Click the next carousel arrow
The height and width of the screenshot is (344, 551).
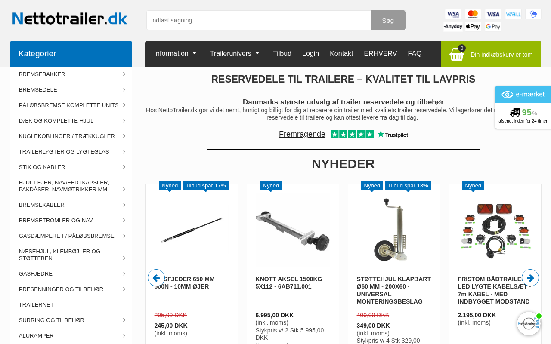(530, 278)
